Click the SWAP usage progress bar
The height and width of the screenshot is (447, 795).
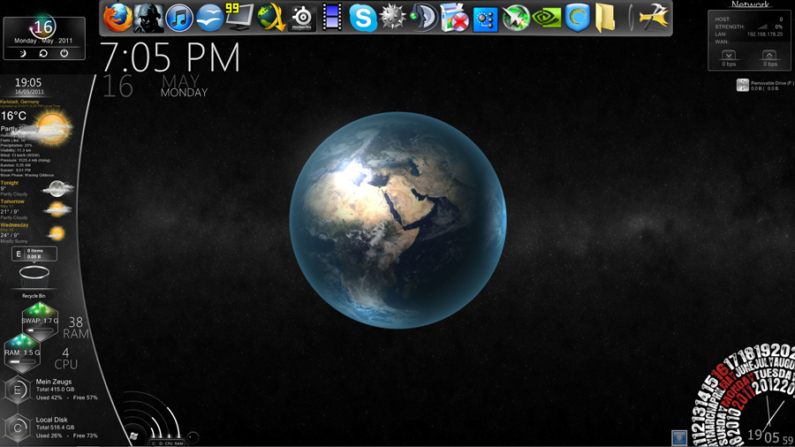coord(40,330)
